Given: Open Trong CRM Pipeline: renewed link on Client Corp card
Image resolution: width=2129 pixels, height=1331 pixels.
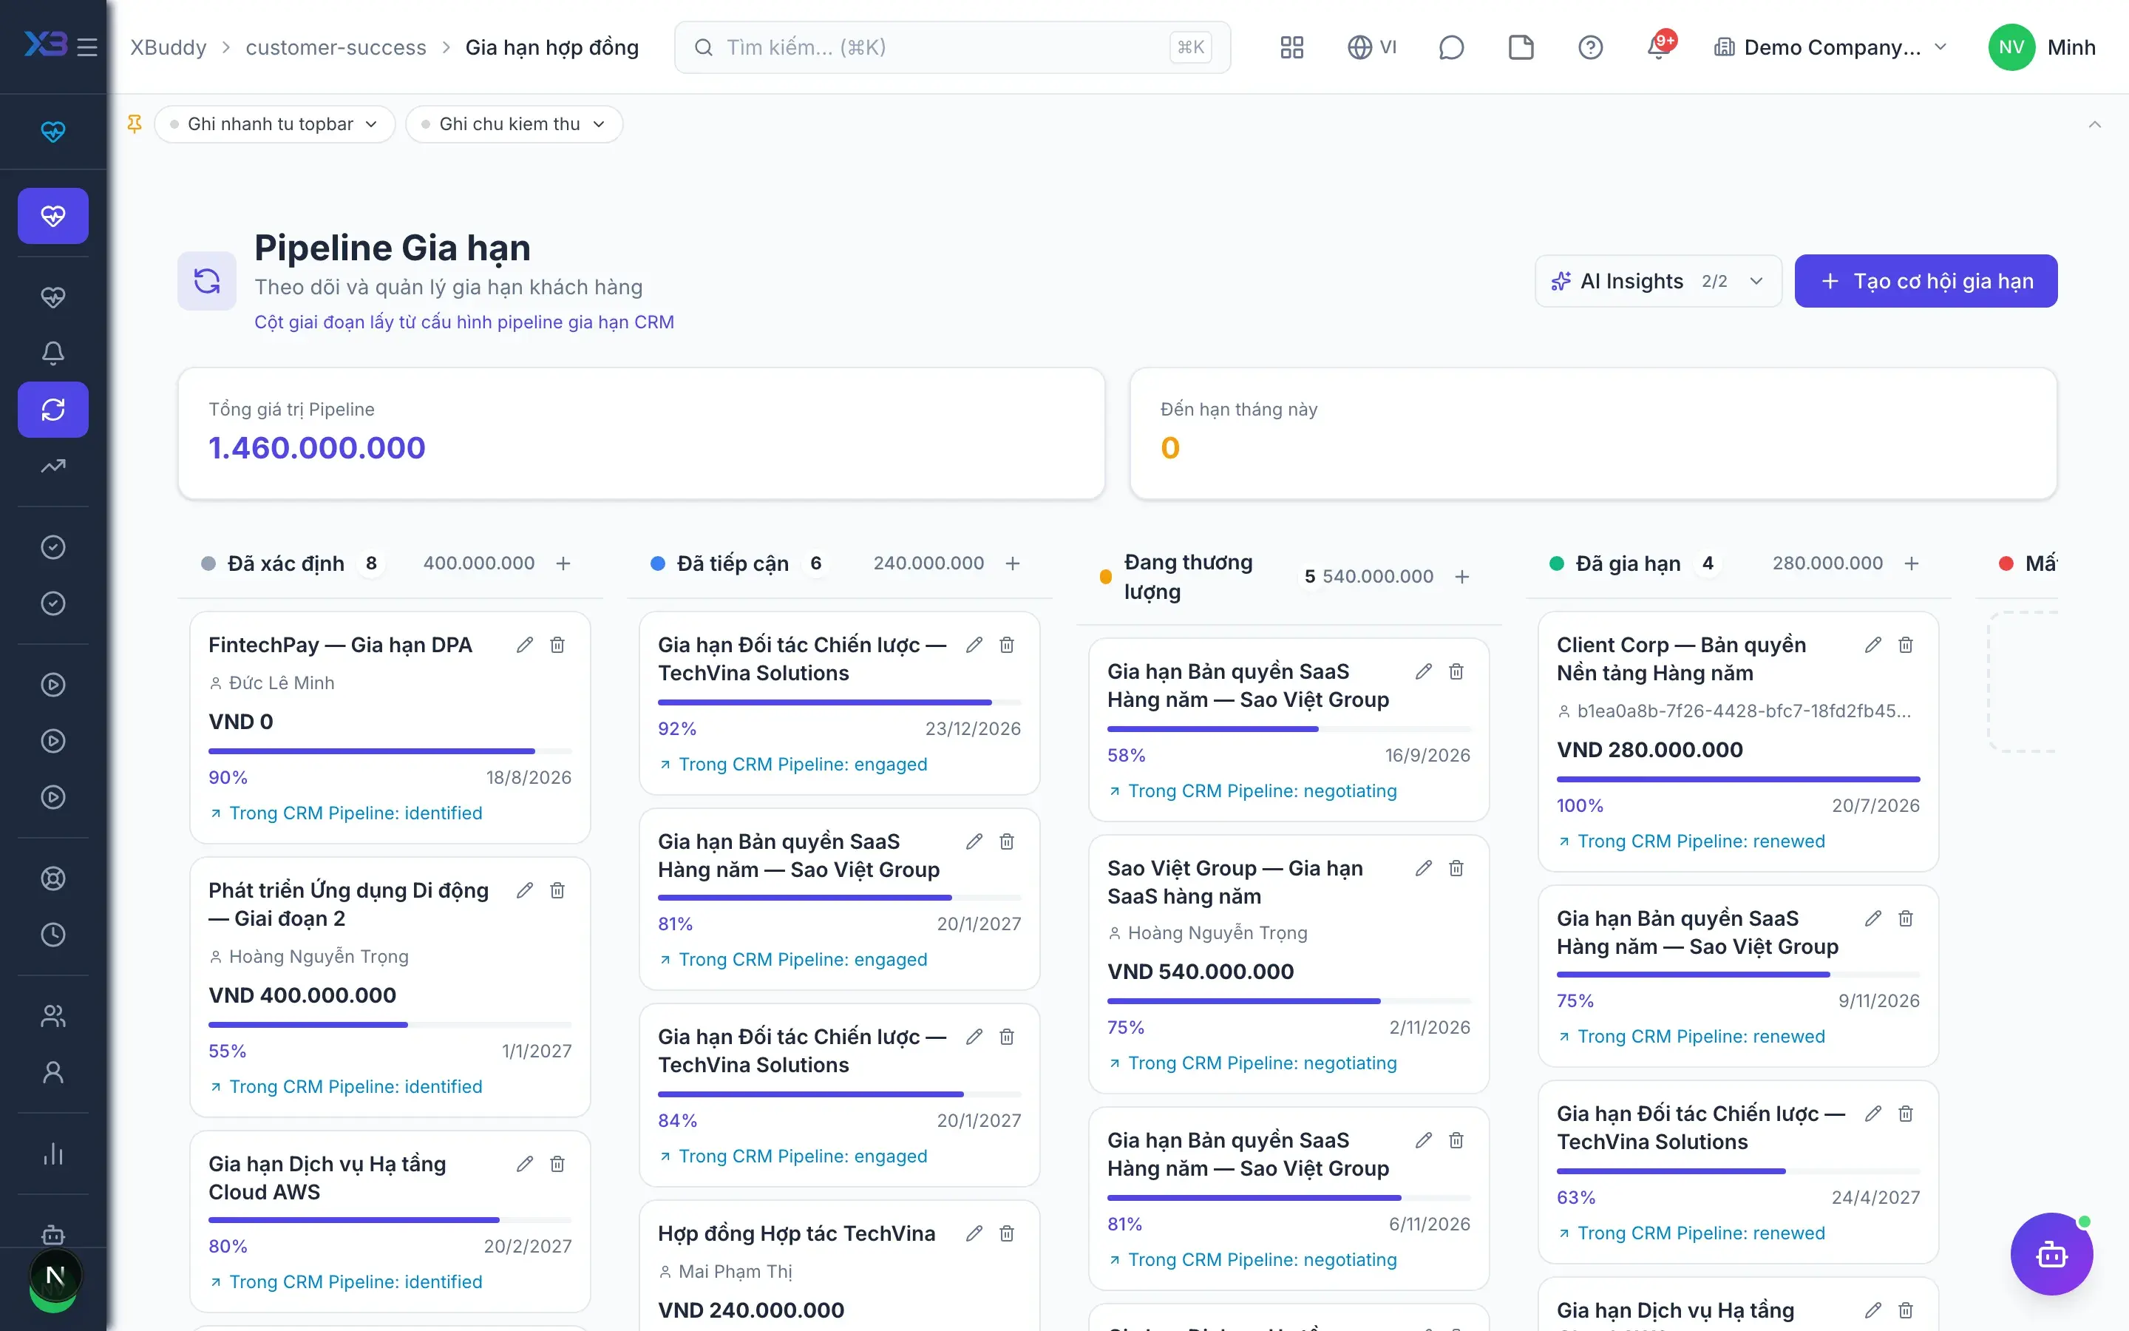Looking at the screenshot, I should click(1691, 841).
